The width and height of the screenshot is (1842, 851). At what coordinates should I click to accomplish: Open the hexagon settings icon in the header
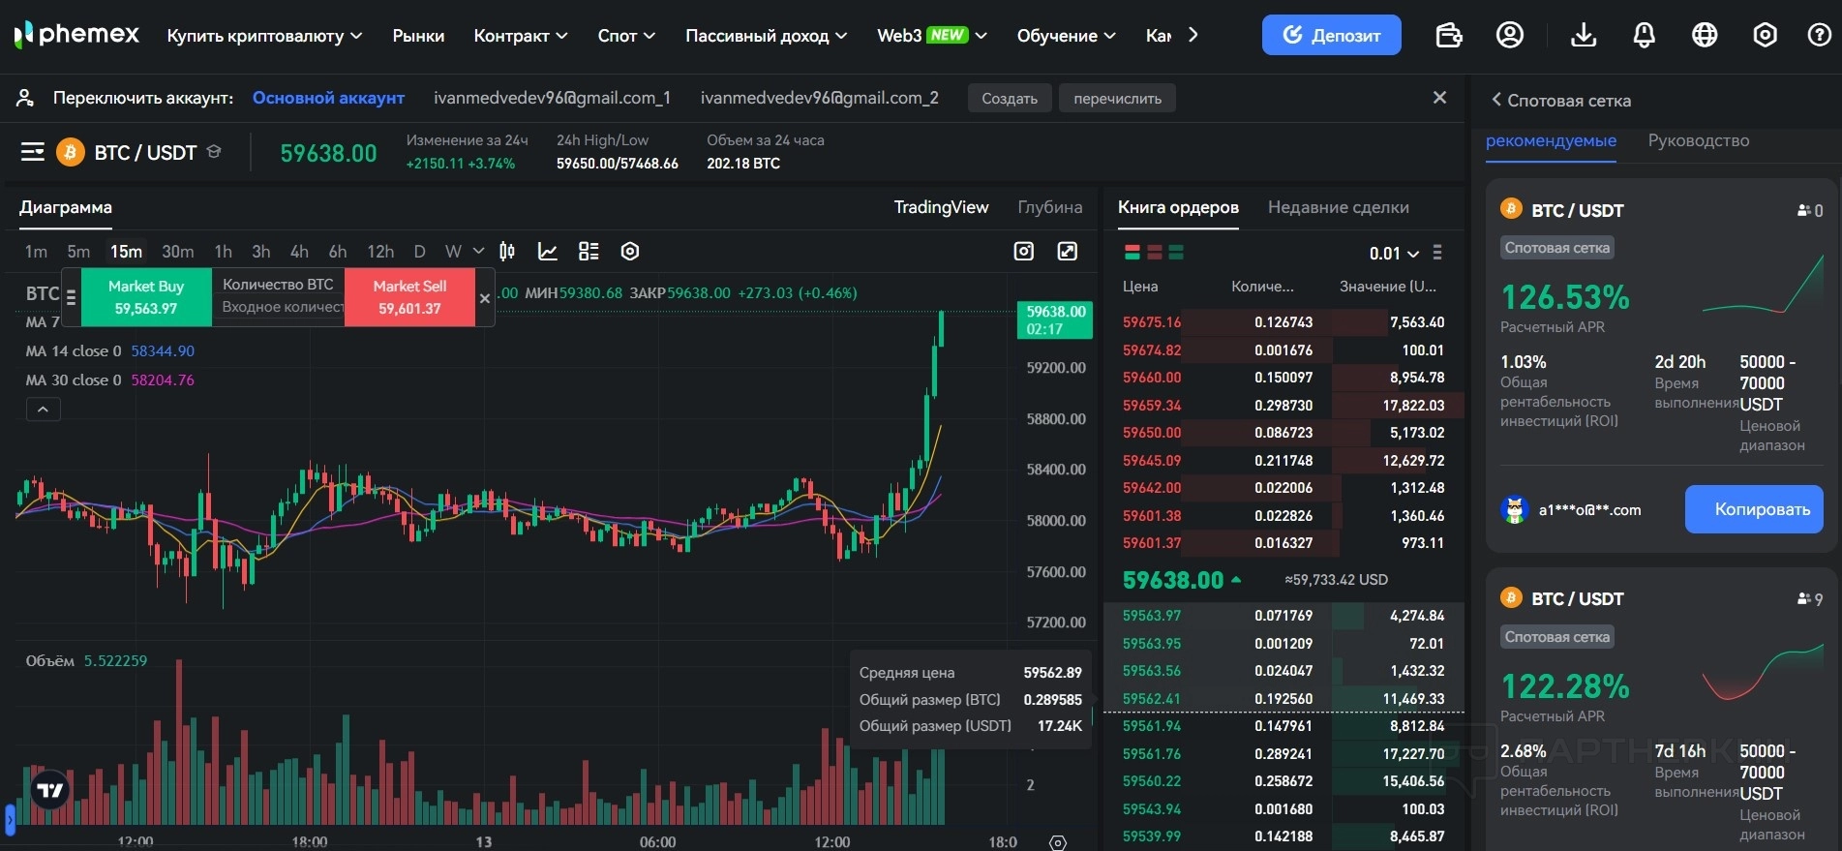(x=1766, y=36)
